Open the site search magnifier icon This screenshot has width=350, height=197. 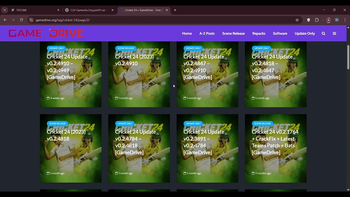[x=323, y=33]
